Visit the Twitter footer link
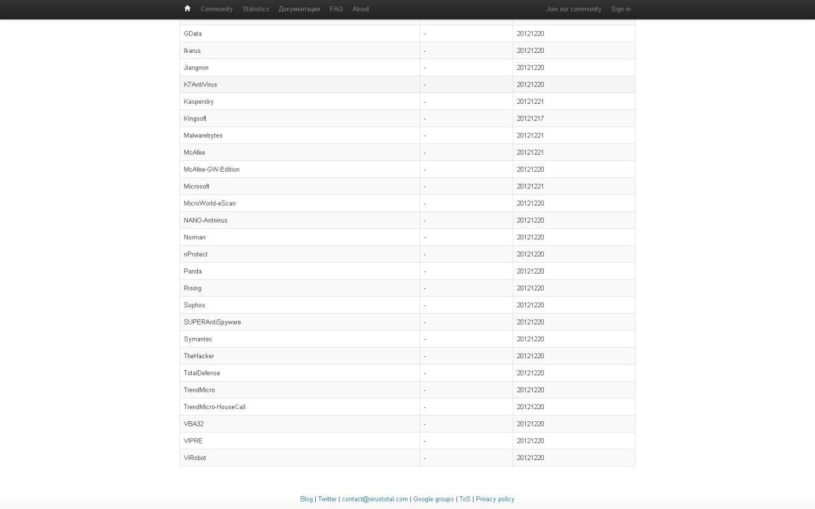815x509 pixels. pos(327,499)
